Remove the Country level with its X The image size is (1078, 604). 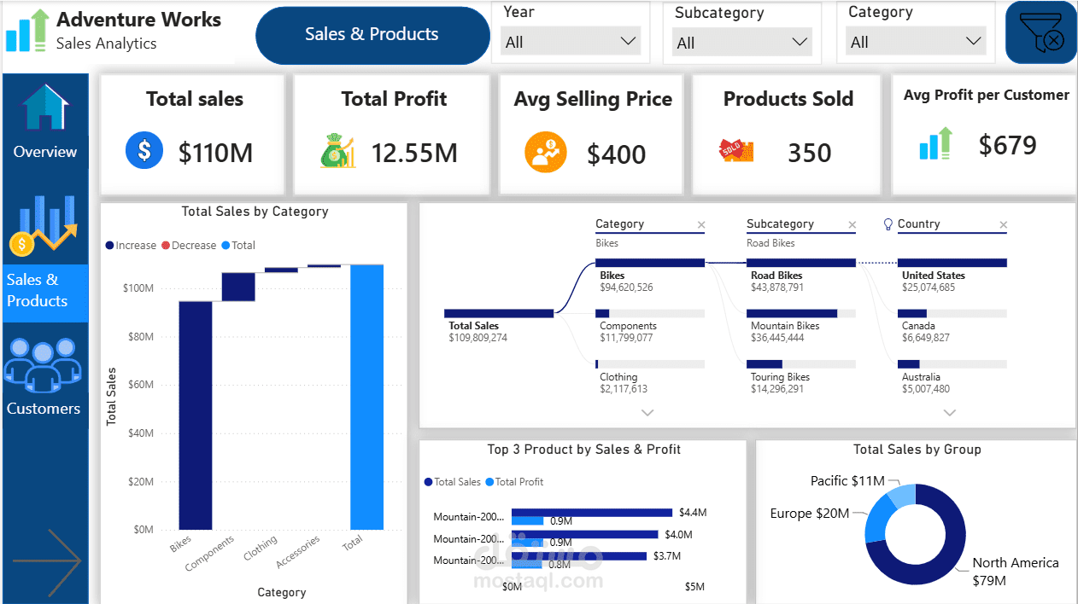(x=1003, y=225)
